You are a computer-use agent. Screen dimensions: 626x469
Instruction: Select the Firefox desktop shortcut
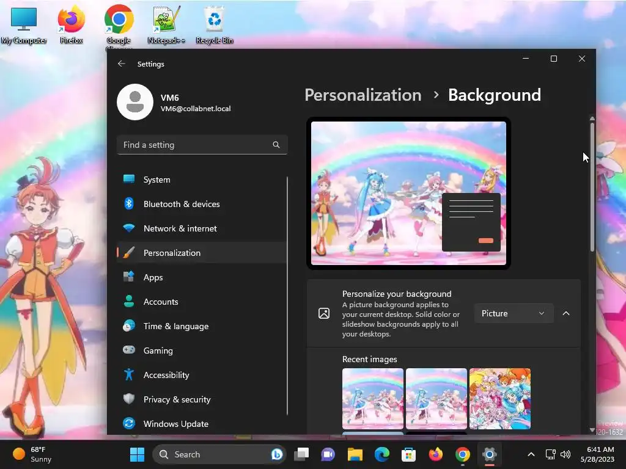pos(72,26)
